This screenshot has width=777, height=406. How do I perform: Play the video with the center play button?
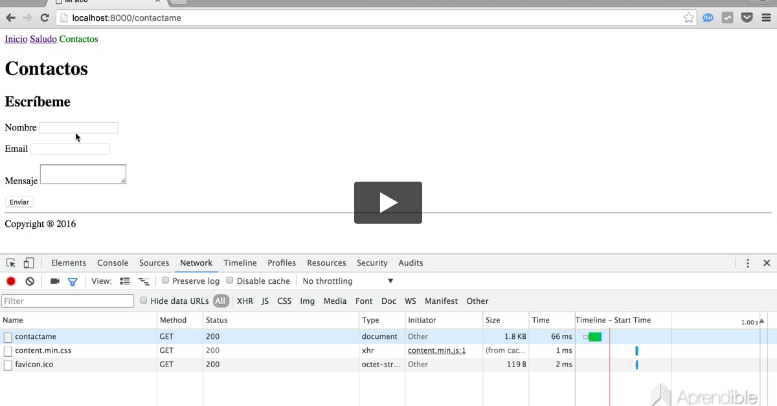point(388,202)
